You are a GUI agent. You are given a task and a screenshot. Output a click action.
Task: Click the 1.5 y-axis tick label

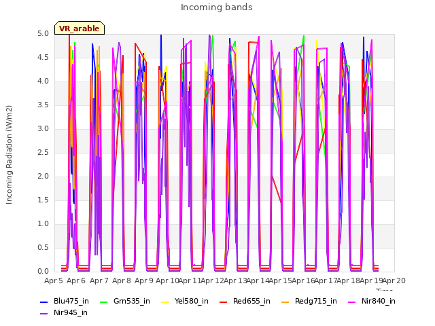pos(43,200)
